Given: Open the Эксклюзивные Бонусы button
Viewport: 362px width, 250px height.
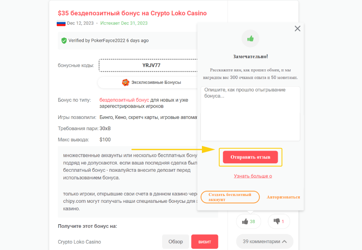Looking at the screenshot, I should tap(151, 82).
